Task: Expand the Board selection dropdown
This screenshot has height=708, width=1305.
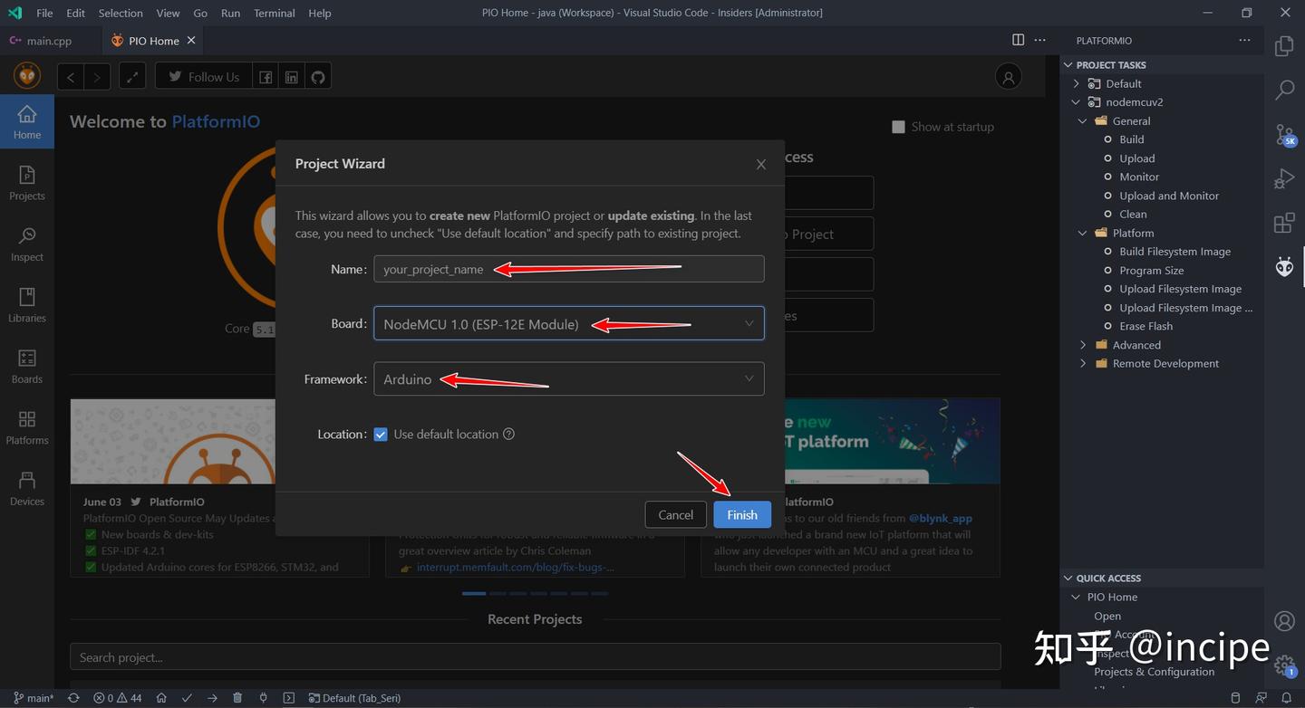Action: coord(749,323)
